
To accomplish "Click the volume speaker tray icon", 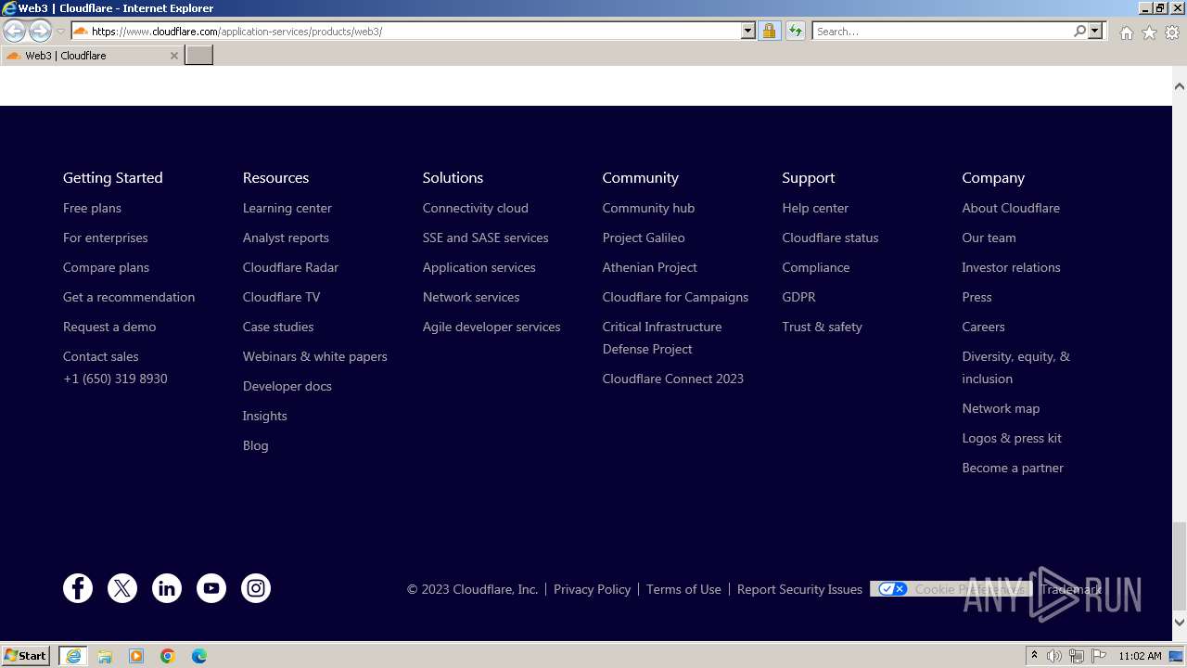I will [1054, 656].
